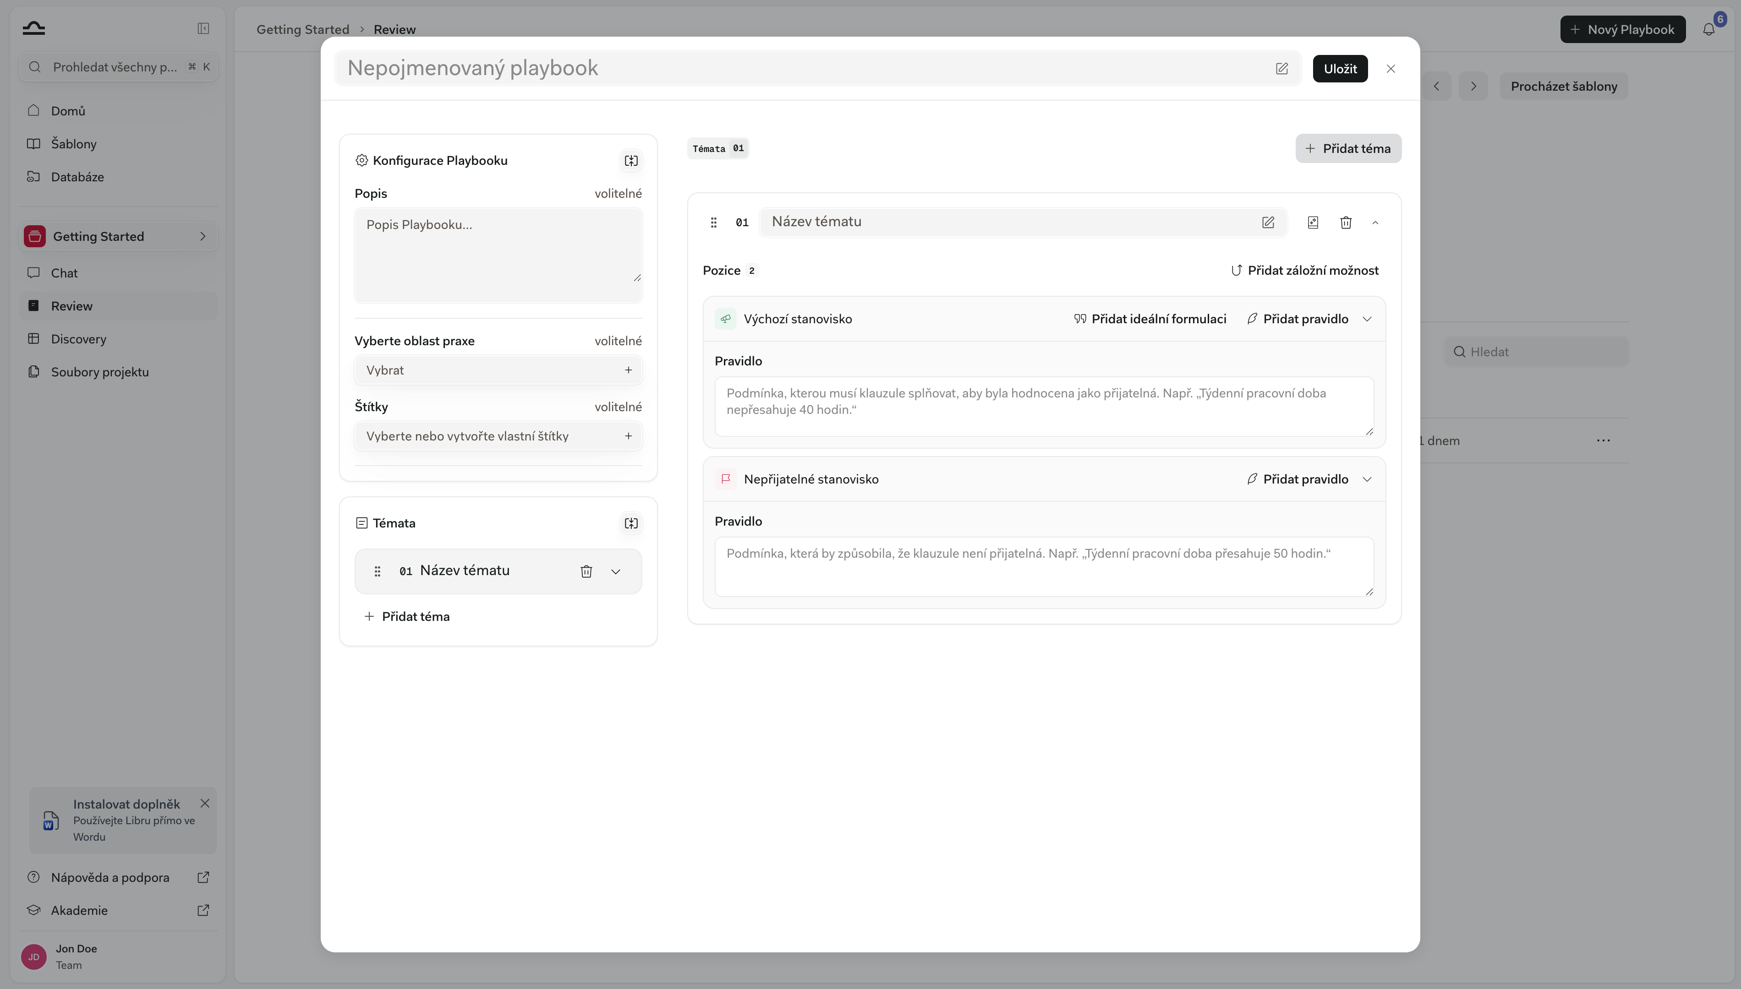
Task: Click edit pencil in the Název tématu field
Action: pyautogui.click(x=1268, y=222)
